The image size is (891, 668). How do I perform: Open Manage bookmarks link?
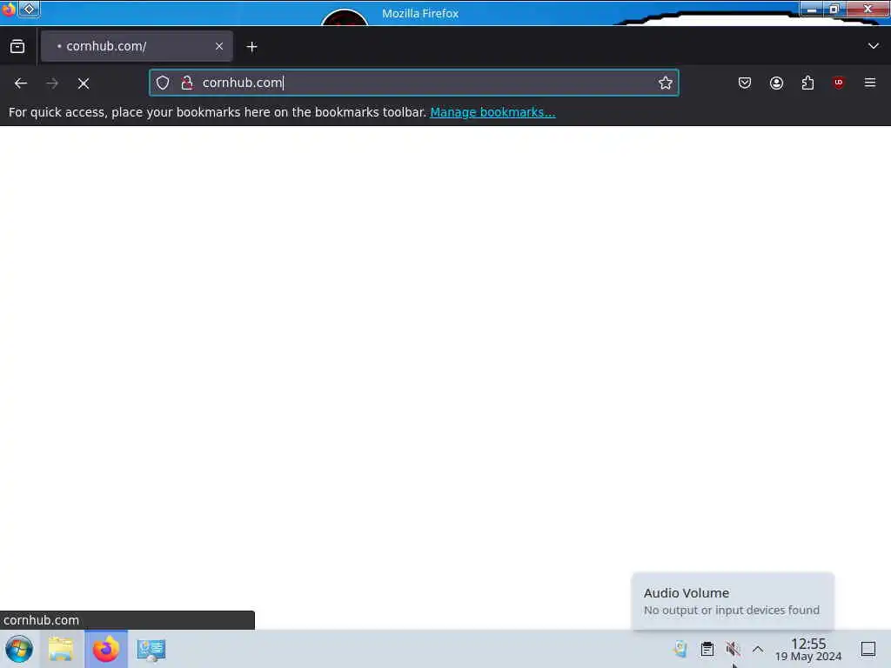pyautogui.click(x=492, y=112)
